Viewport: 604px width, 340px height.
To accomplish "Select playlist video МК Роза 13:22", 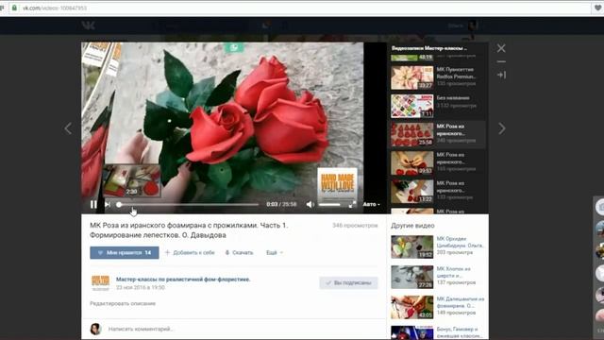I will (x=438, y=191).
